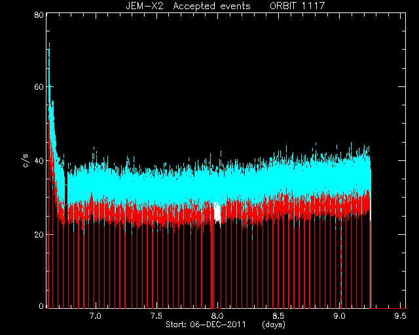Select the 40 tick label on y-axis
The height and width of the screenshot is (335, 419).
[x=39, y=160]
